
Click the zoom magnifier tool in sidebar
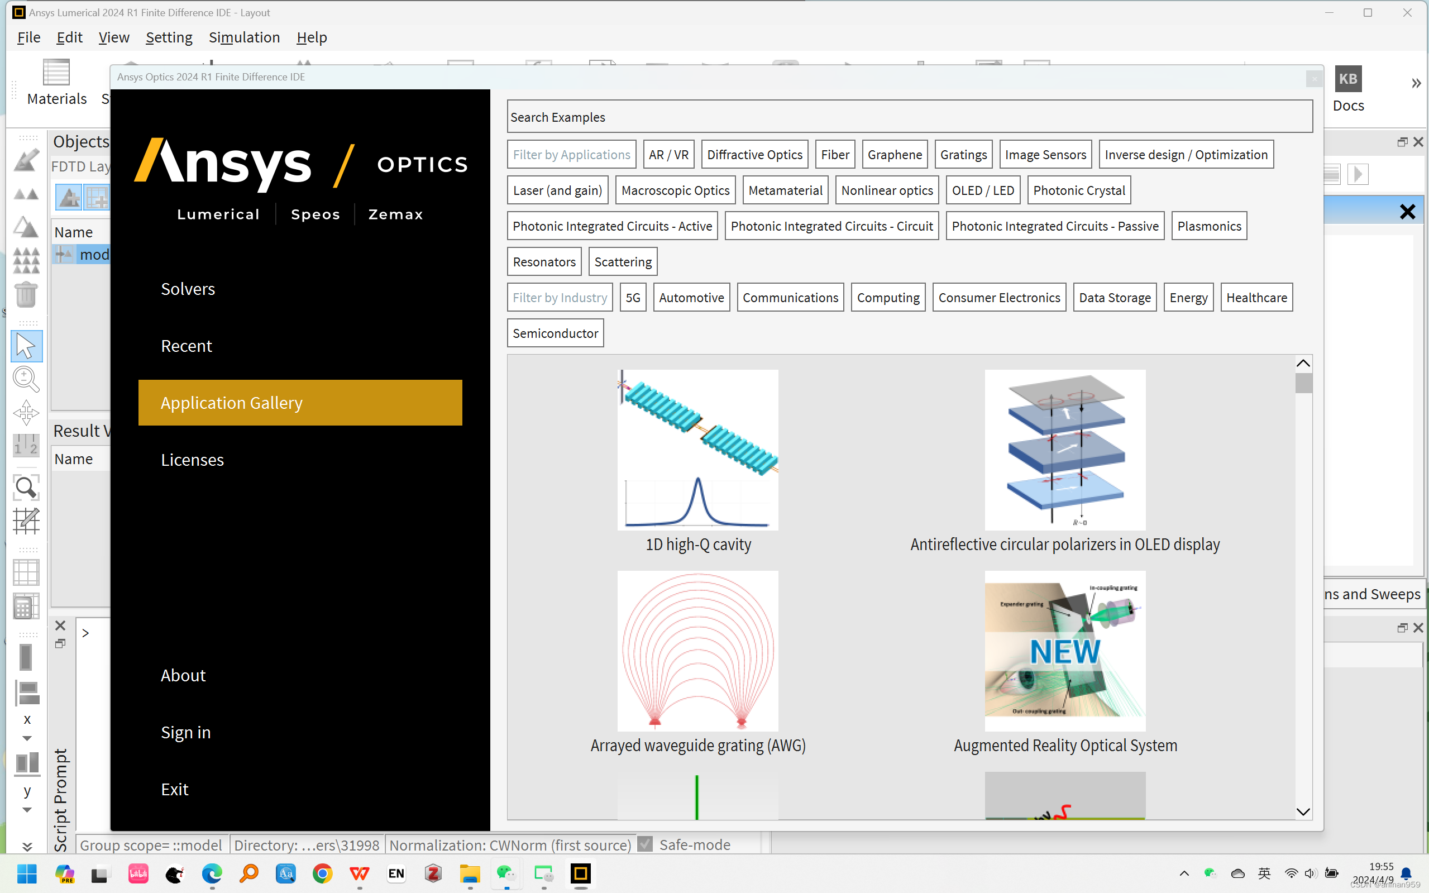tap(26, 379)
